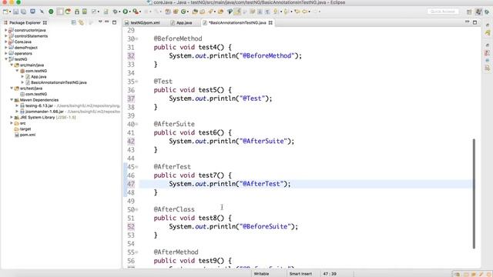Minimize the Package Explorer view
Image resolution: width=493 pixels, height=277 pixels.
click(107, 22)
